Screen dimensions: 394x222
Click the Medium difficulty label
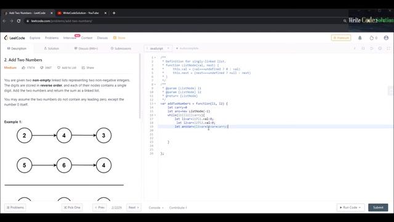tap(10, 67)
